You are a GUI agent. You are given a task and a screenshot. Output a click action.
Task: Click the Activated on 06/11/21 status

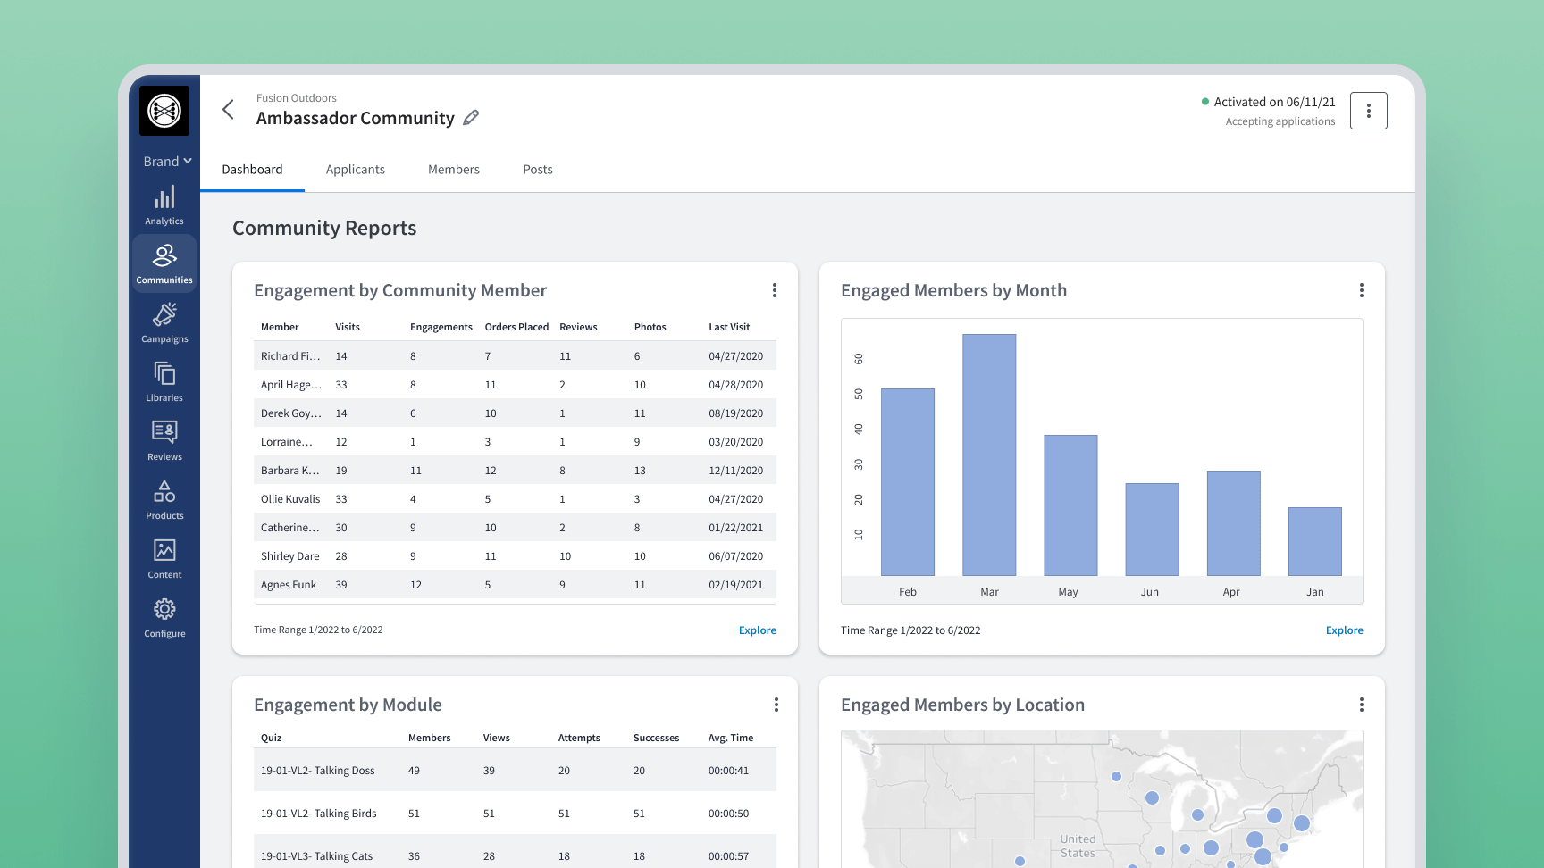1268,102
